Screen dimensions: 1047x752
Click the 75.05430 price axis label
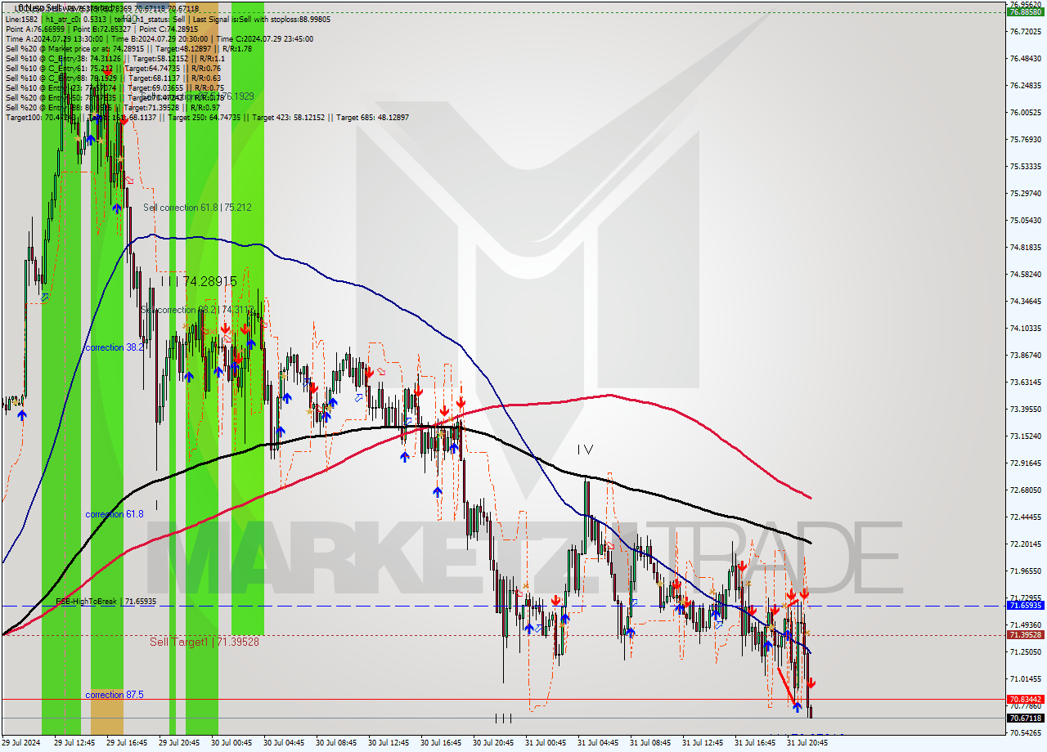[x=1026, y=221]
